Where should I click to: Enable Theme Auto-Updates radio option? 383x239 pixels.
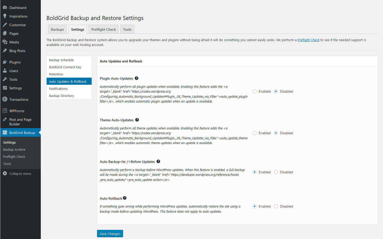coord(255,133)
